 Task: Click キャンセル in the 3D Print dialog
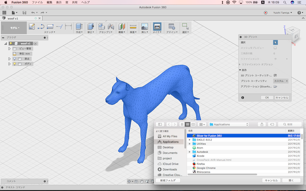coord(282,98)
